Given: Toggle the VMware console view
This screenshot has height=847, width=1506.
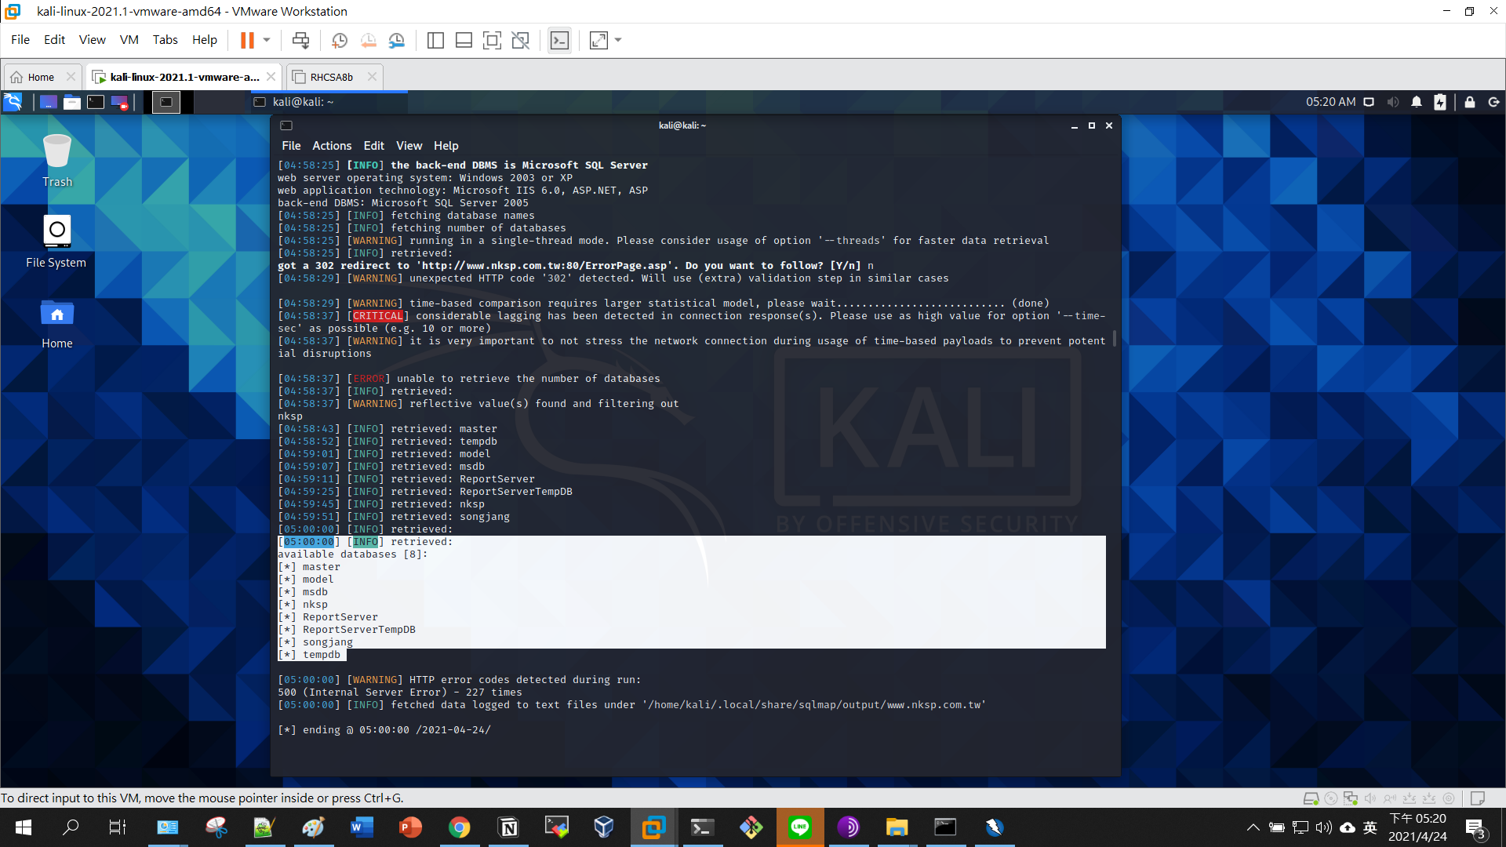Looking at the screenshot, I should click(559, 40).
